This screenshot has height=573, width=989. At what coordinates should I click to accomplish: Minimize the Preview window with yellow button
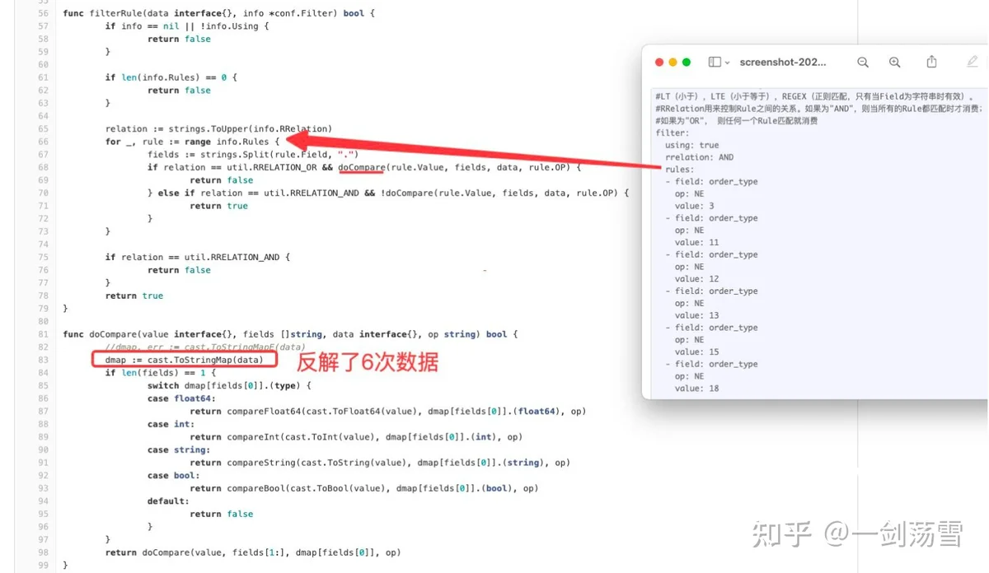(673, 63)
